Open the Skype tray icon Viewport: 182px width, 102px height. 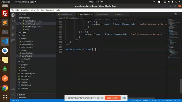pos(159,2)
